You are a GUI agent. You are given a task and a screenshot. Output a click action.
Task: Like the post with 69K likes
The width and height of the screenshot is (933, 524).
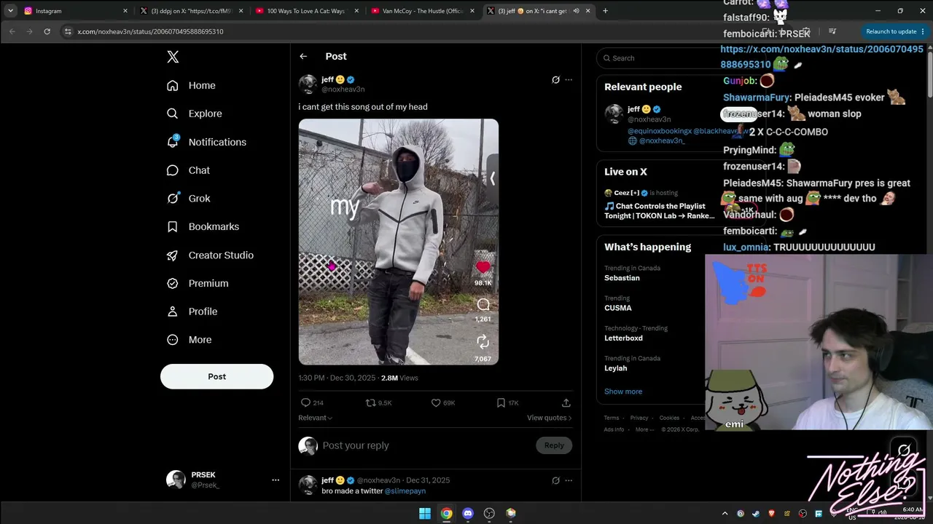[x=436, y=402]
